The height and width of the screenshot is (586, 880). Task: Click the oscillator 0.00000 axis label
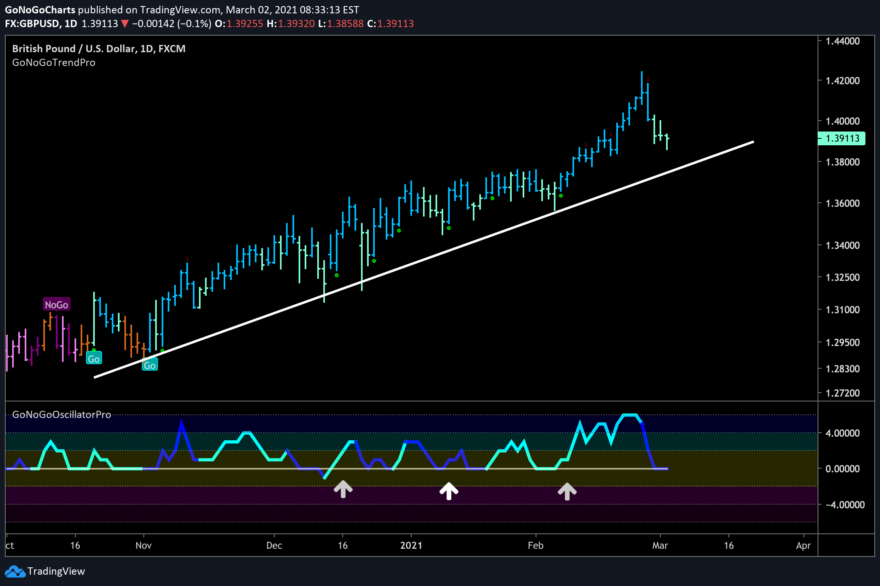click(x=843, y=469)
